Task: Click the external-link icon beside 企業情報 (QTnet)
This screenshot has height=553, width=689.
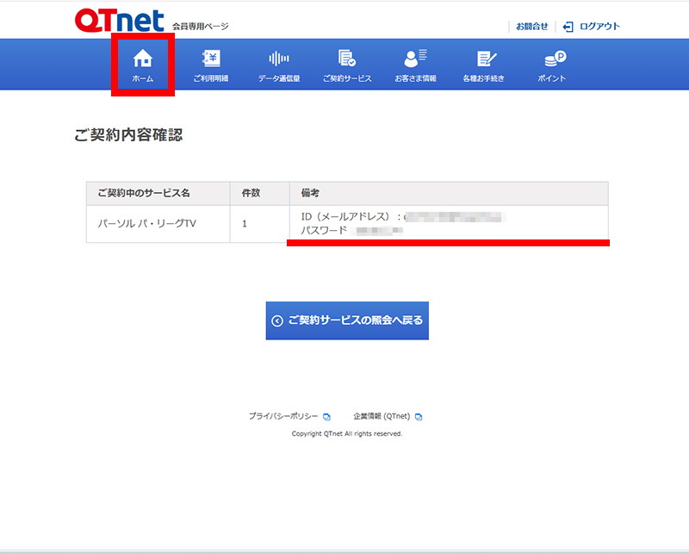Action: [419, 417]
